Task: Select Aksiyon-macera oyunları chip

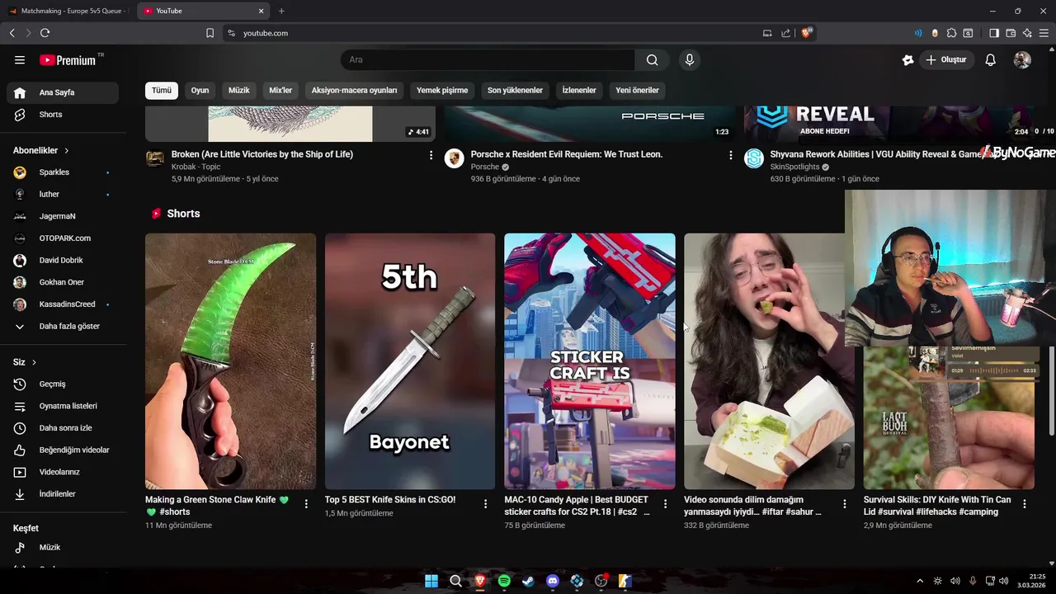Action: click(x=354, y=91)
